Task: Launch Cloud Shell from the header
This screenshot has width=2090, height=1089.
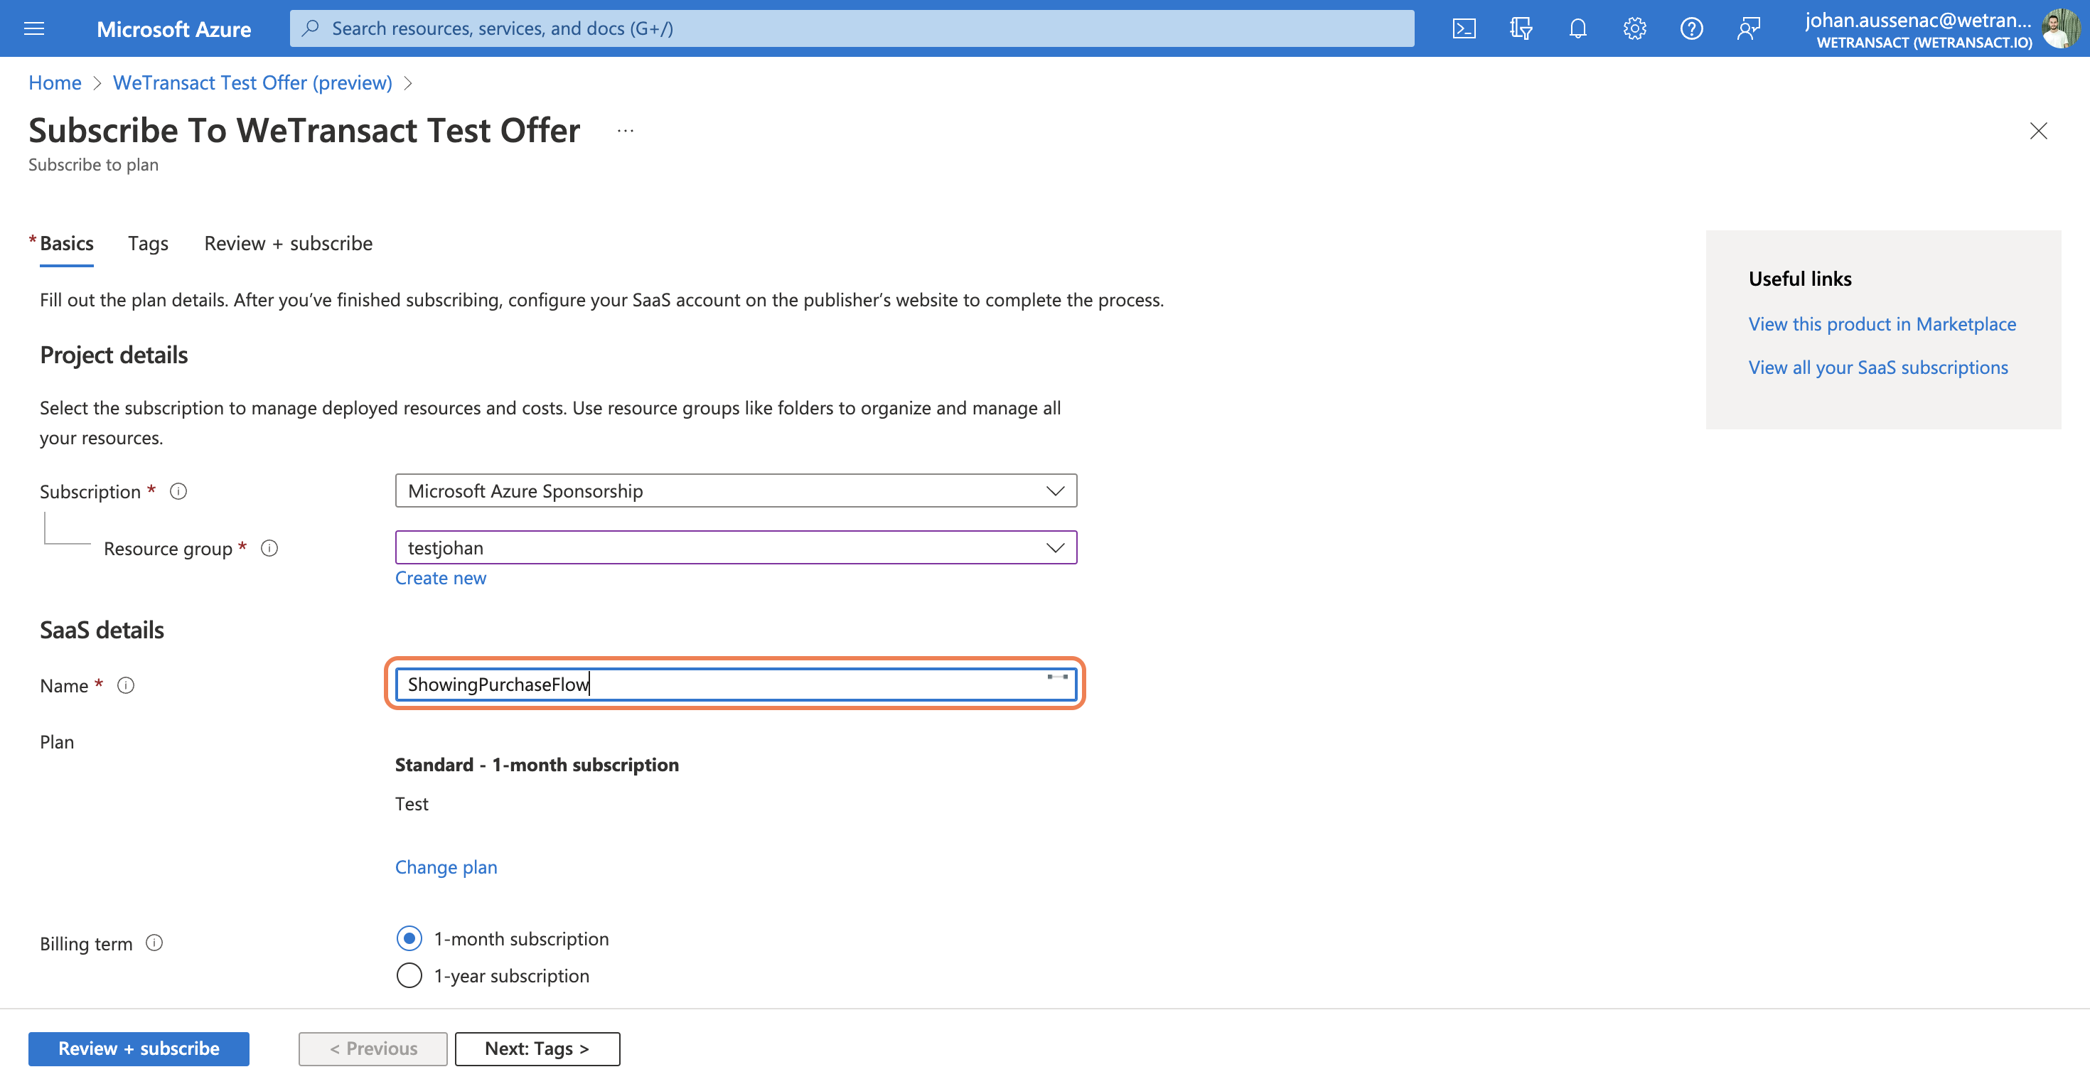Action: [1464, 28]
